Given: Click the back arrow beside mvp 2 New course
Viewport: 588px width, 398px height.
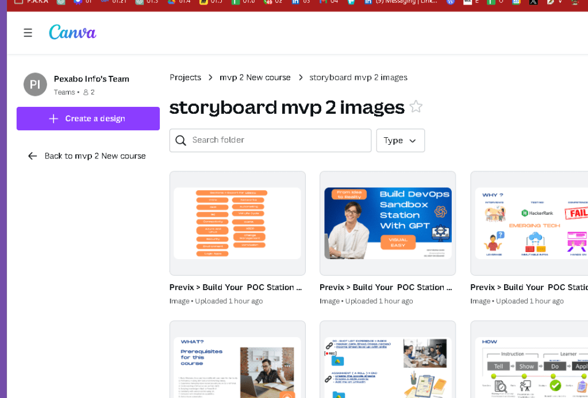Looking at the screenshot, I should click(33, 156).
